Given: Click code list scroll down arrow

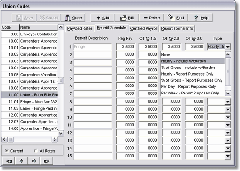Looking at the screenshot, I should tap(61, 133).
